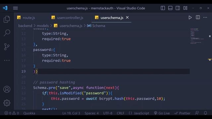Split the editor to the right
The width and height of the screenshot is (212, 119).
point(198,18)
